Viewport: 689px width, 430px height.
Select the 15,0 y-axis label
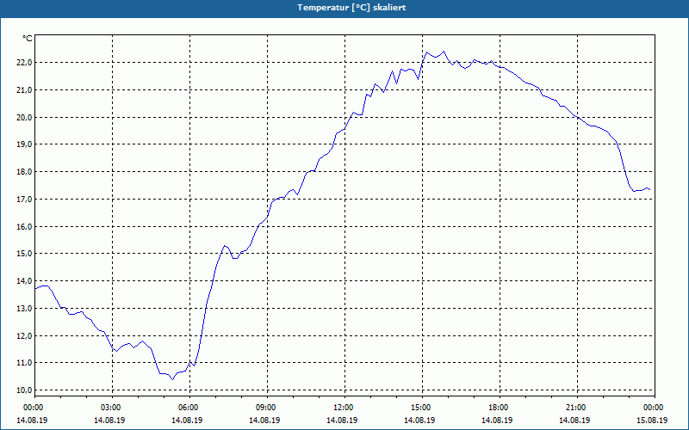point(25,254)
